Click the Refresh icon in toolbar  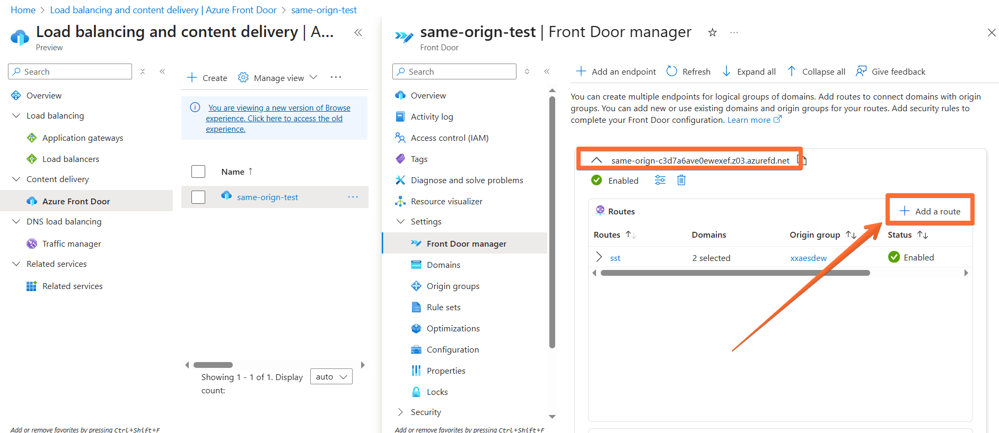pyautogui.click(x=672, y=71)
